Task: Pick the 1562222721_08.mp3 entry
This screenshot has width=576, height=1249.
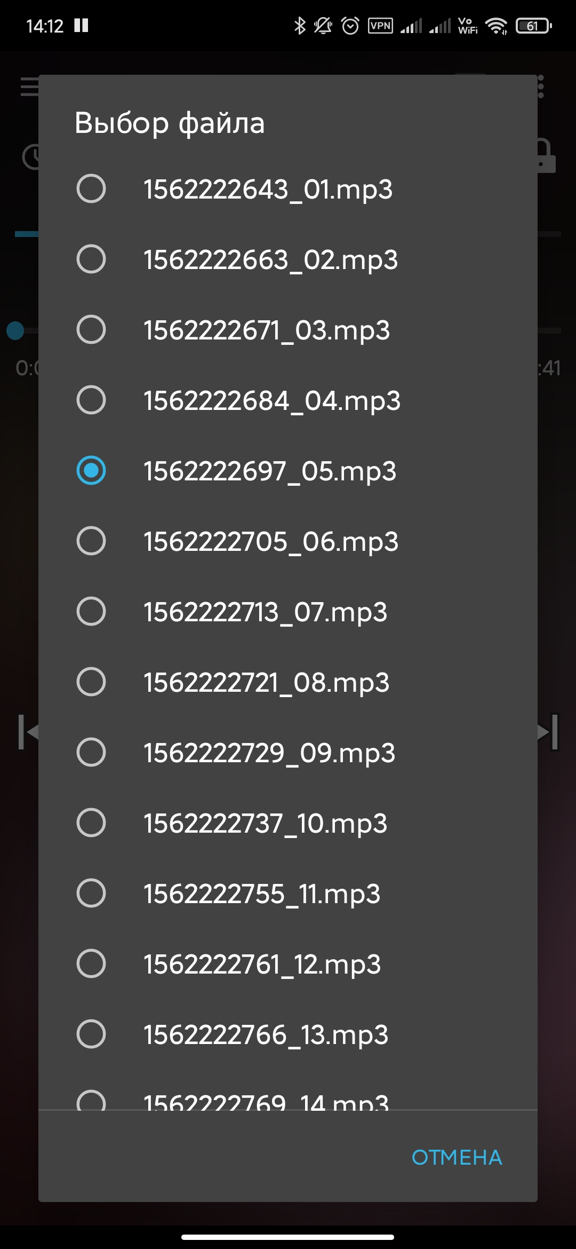Action: [x=266, y=682]
